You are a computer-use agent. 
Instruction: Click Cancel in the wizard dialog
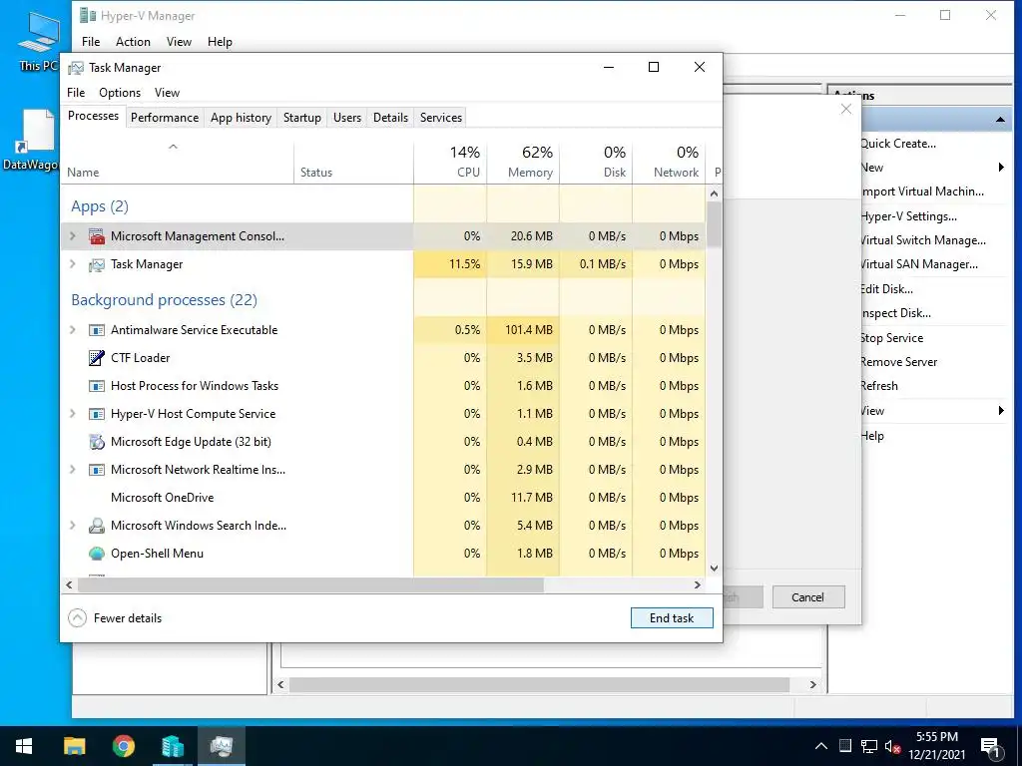[808, 597]
